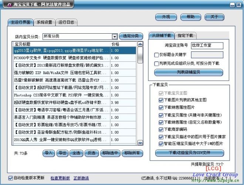This screenshot has width=244, height=185.
Task: Click the 正版激活 link
Action: tap(81, 178)
